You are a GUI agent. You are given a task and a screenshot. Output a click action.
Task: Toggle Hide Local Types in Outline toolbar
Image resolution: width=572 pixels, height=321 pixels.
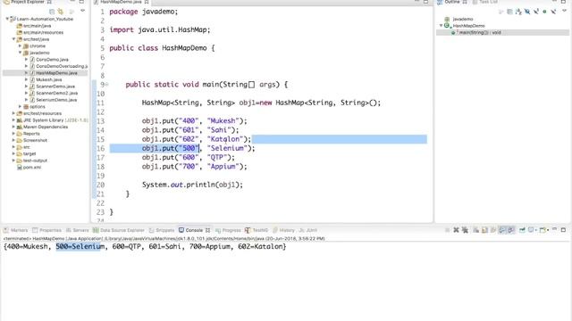coord(553,12)
